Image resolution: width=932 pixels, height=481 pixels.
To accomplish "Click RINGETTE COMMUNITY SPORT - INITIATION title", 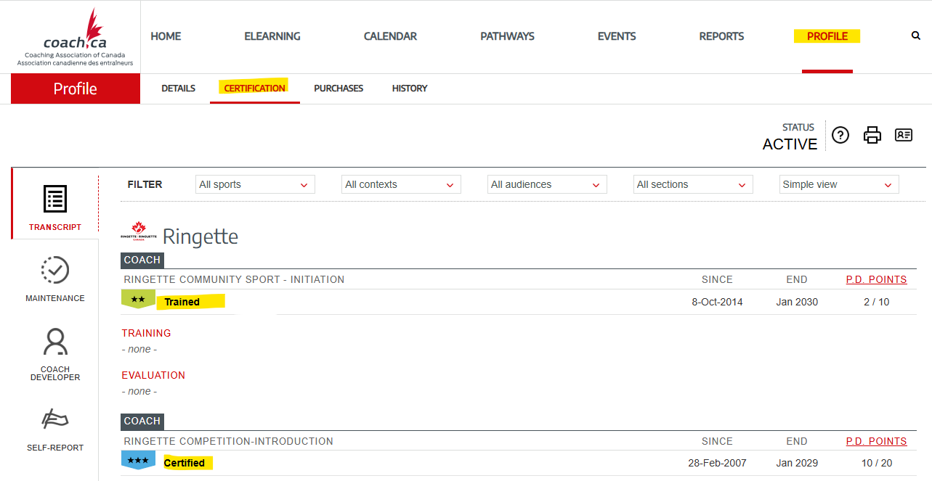I will click(x=234, y=279).
